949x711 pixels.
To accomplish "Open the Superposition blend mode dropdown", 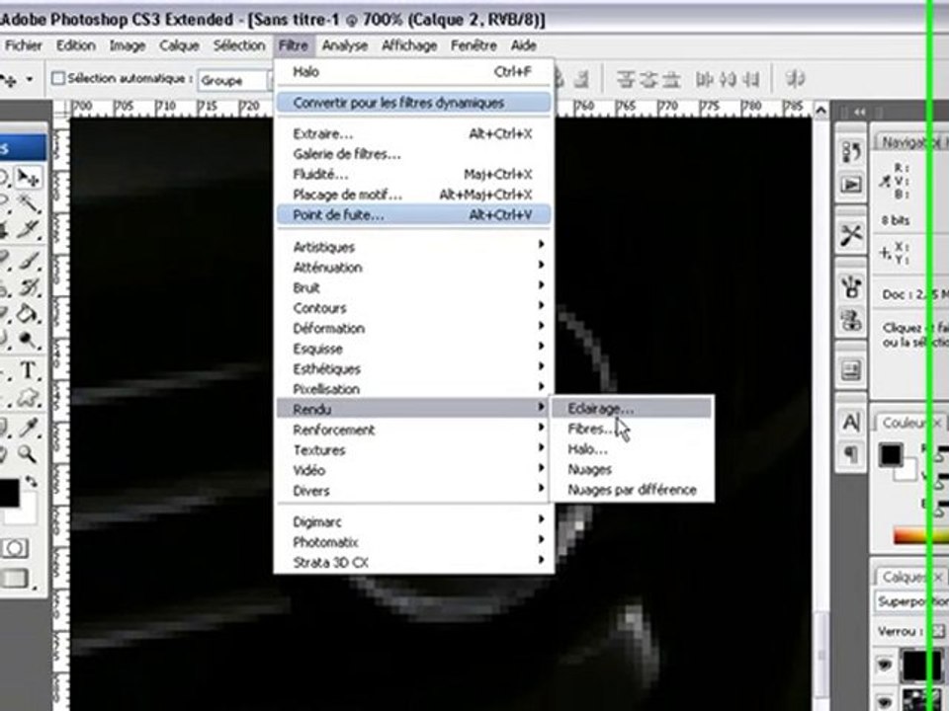I will pos(912,602).
